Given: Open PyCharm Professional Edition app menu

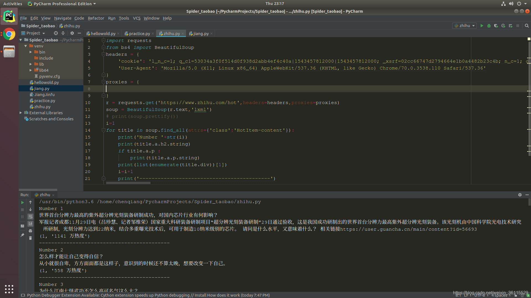Looking at the screenshot, I should click(62, 4).
